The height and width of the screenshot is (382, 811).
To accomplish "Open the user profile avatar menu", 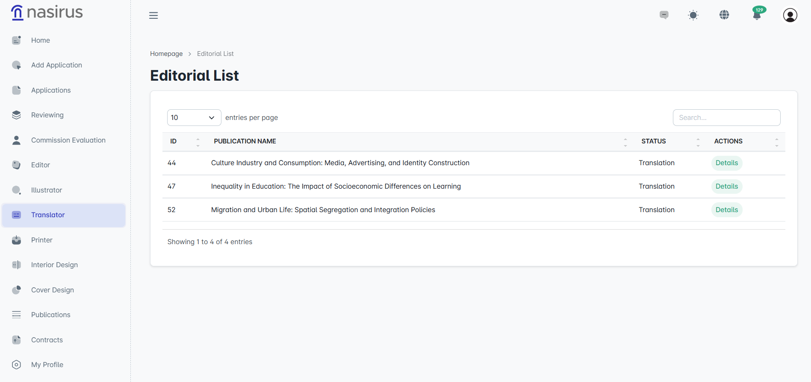I will coord(790,15).
